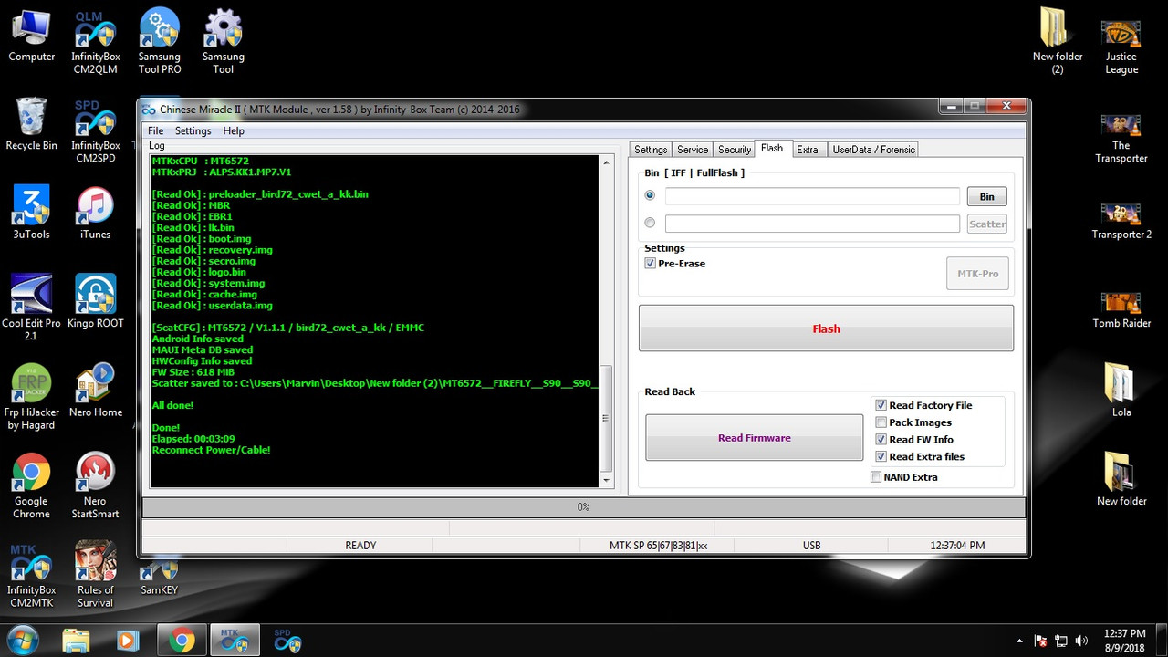
Task: Launch iTunes from the desktop
Action: [95, 214]
